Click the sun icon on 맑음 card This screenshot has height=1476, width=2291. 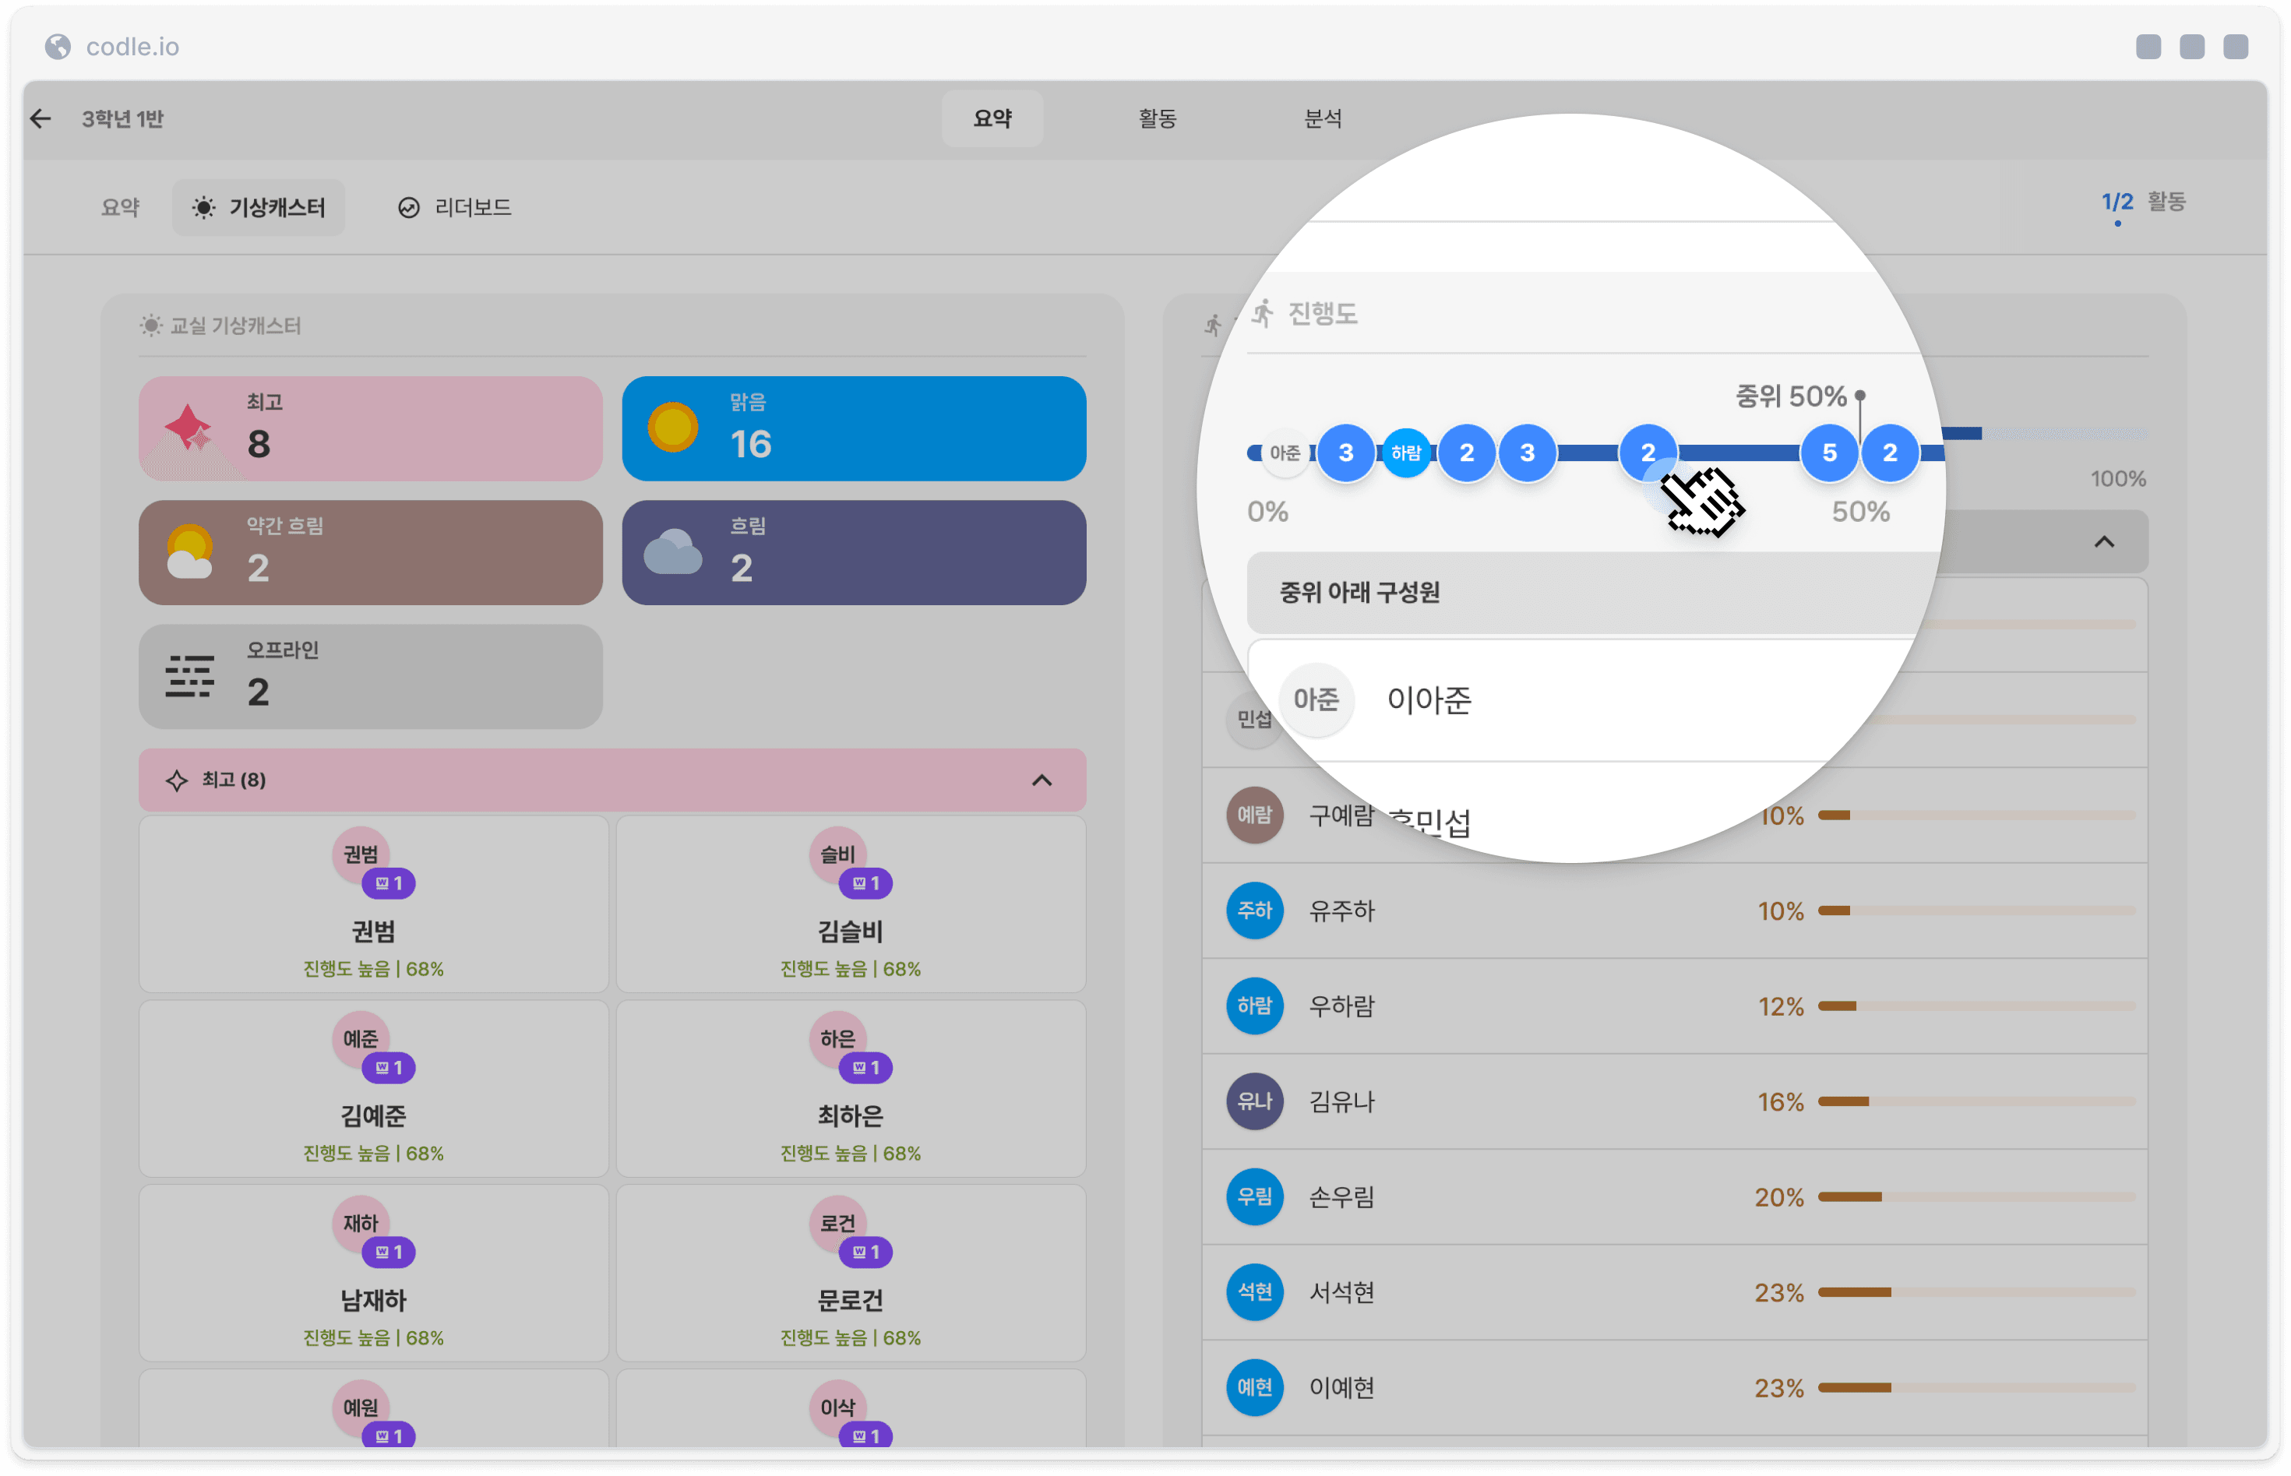pos(672,427)
